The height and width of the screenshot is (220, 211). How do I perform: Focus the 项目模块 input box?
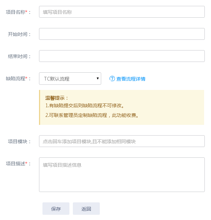coord(122,141)
